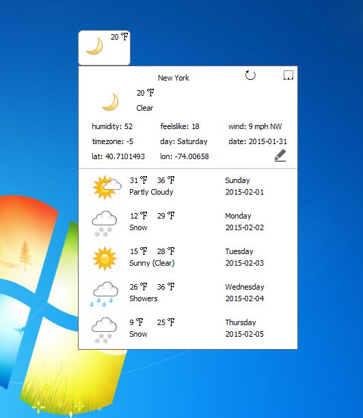Click the New York city title
The image size is (363, 418).
coord(174,78)
